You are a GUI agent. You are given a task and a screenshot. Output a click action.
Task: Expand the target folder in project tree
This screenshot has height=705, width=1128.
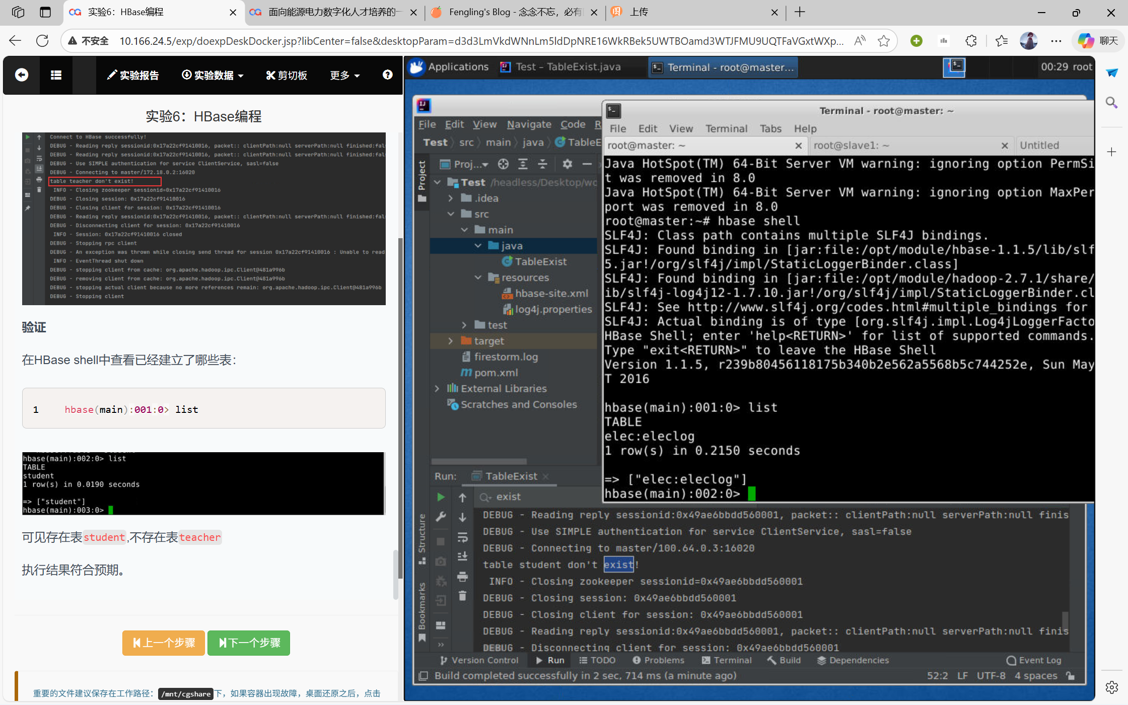coord(451,341)
